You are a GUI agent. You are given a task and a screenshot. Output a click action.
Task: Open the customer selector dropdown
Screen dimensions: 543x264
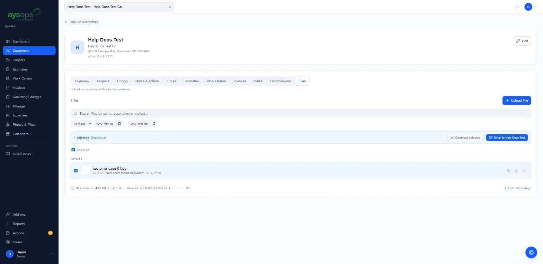pos(119,7)
